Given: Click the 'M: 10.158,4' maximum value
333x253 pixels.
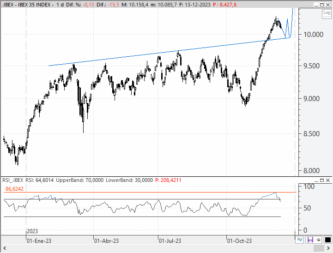Looking at the screenshot, I should [135, 5].
